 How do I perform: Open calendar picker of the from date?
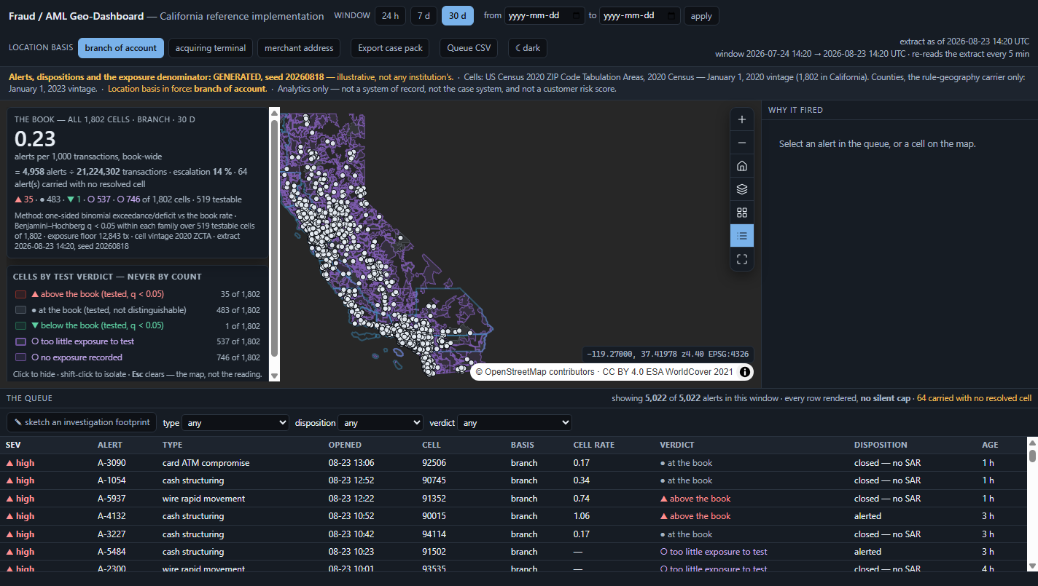point(577,15)
